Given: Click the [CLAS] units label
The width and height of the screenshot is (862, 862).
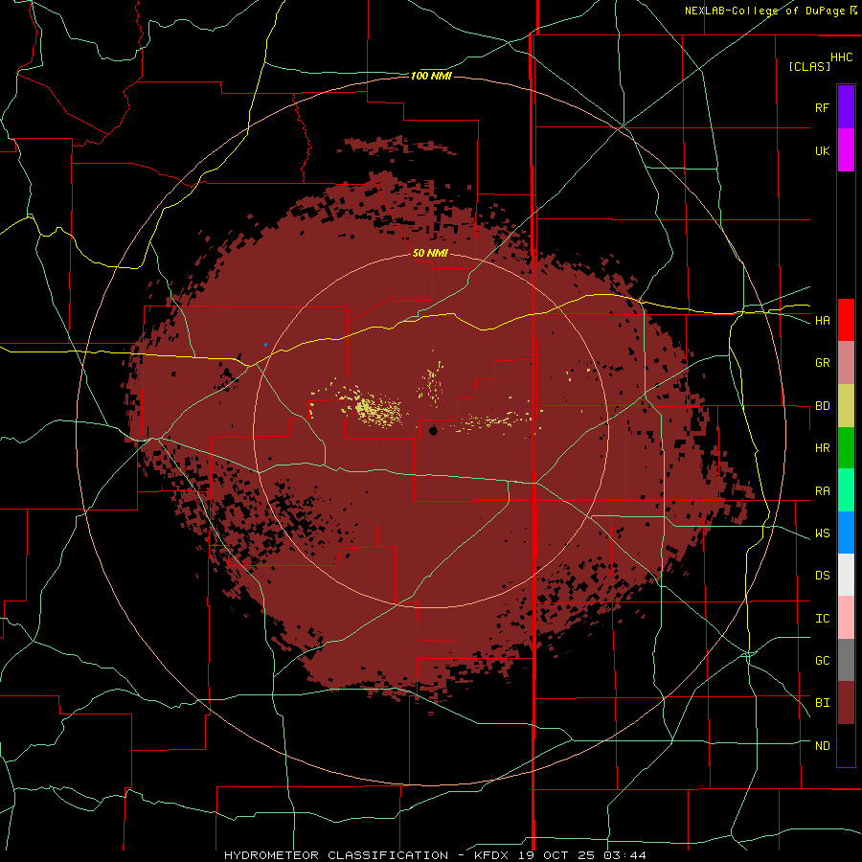Looking at the screenshot, I should 809,67.
